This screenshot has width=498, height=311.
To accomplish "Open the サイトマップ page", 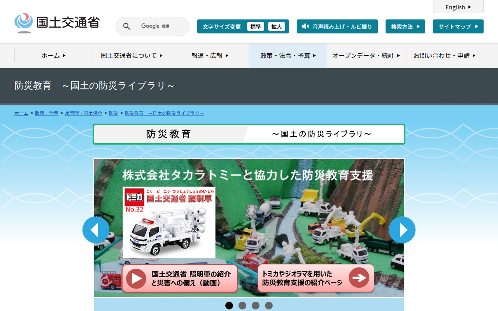I will tap(458, 26).
